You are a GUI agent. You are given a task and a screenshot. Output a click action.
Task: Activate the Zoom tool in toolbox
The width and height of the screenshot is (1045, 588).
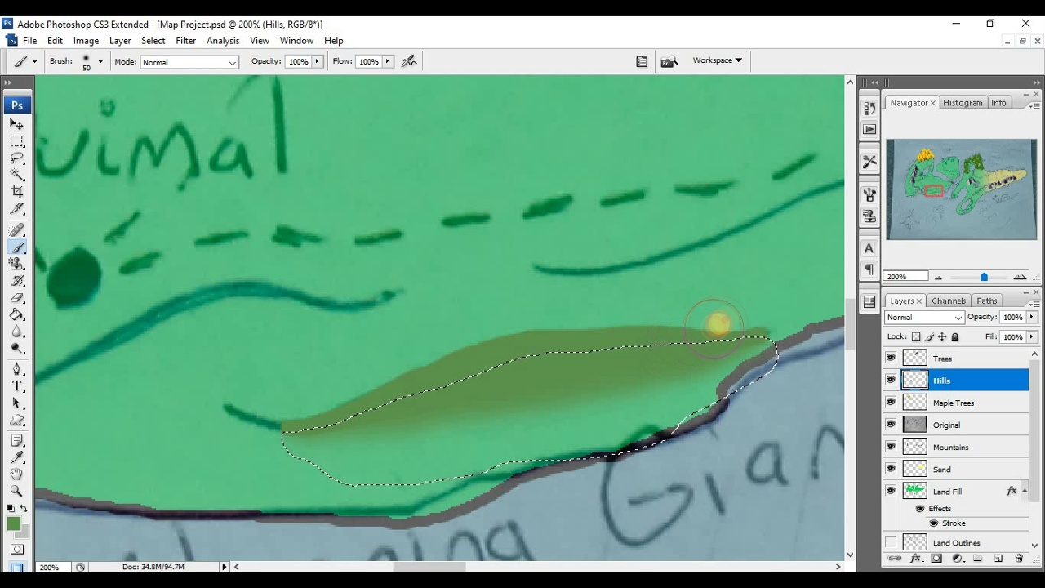(16, 491)
